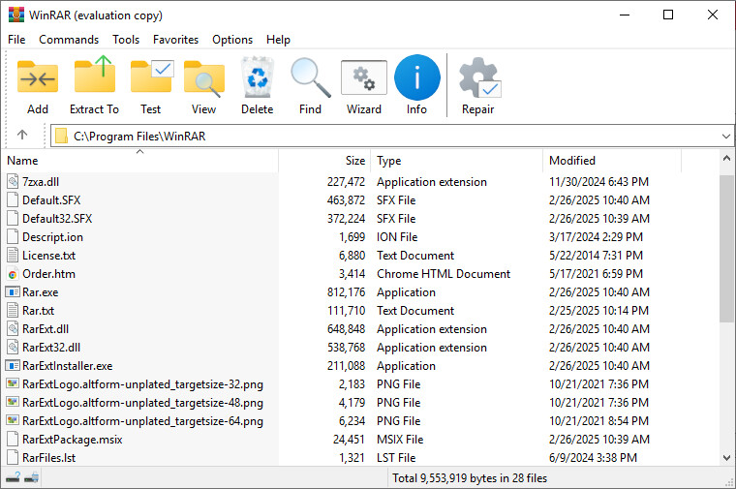
Task: Show archive Info
Action: pyautogui.click(x=416, y=79)
